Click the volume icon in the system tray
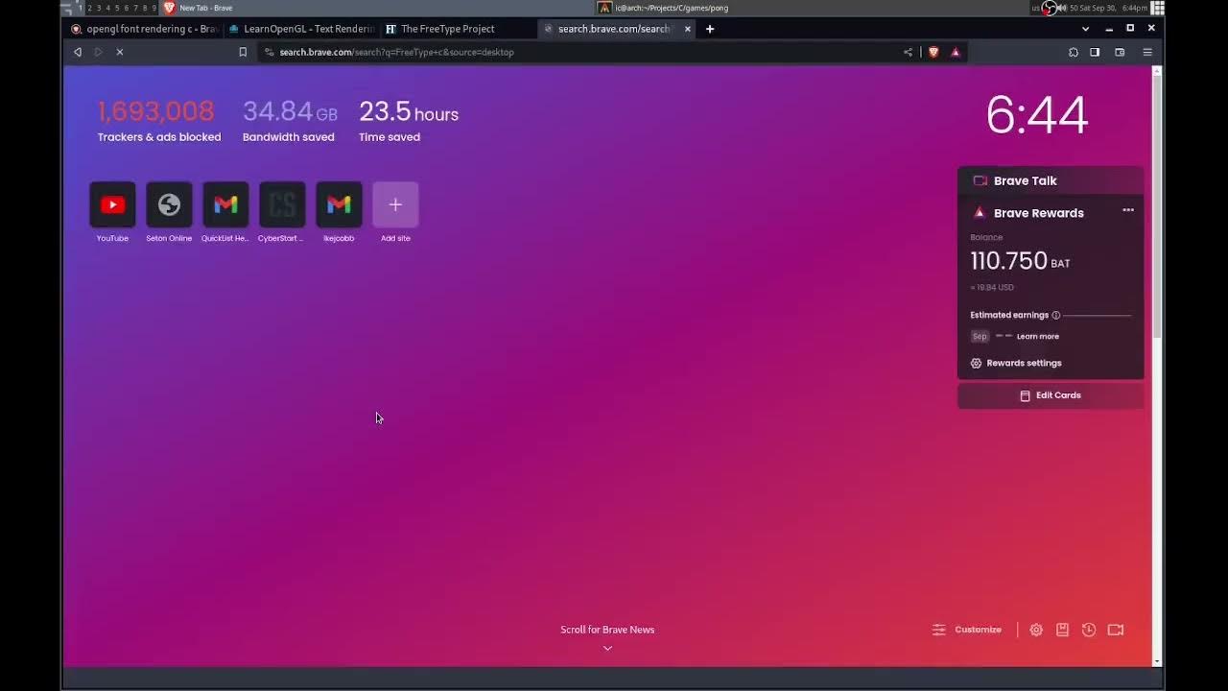The width and height of the screenshot is (1228, 691). tap(1061, 8)
